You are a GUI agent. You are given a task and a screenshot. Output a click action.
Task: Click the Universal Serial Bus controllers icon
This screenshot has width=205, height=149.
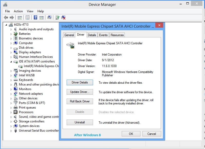[x=16, y=131]
